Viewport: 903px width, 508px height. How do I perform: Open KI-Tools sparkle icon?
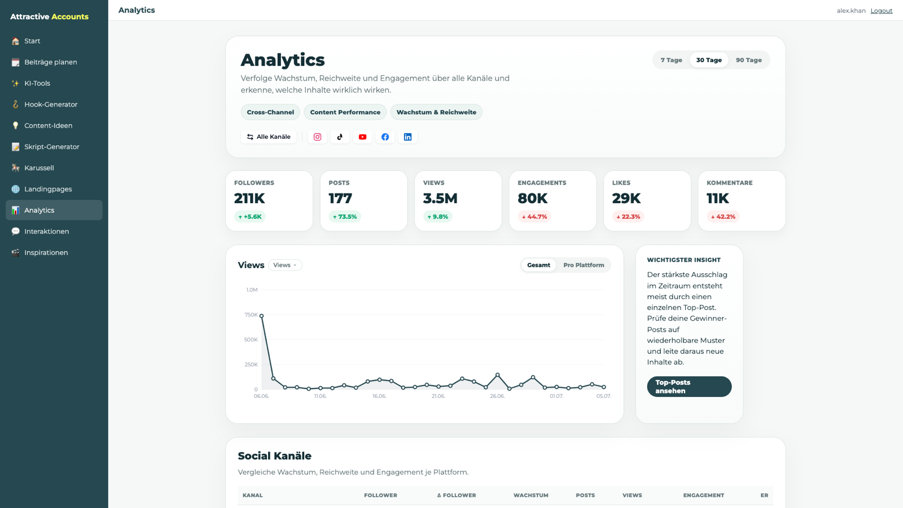15,84
